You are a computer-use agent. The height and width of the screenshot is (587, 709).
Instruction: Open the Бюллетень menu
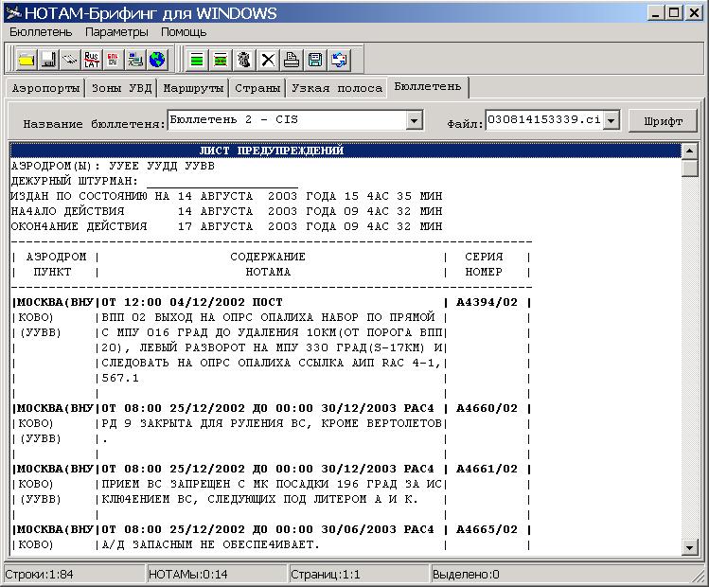[41, 32]
